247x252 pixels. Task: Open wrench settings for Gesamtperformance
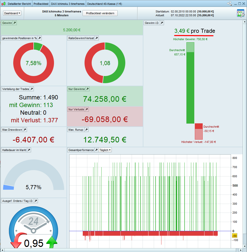[97, 150]
